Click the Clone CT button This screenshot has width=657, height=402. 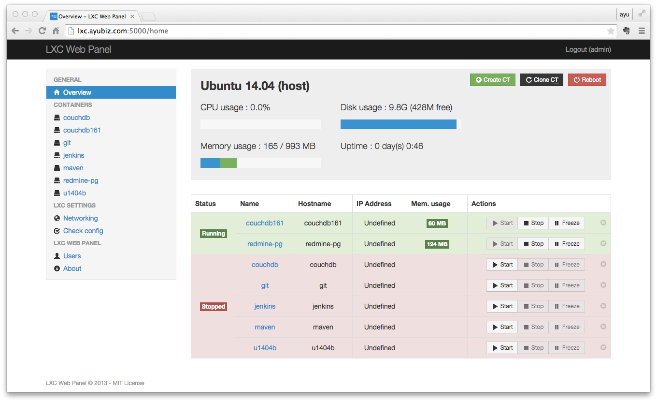click(x=542, y=79)
